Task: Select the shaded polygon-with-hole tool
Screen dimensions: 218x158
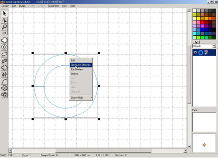Action: [4, 88]
